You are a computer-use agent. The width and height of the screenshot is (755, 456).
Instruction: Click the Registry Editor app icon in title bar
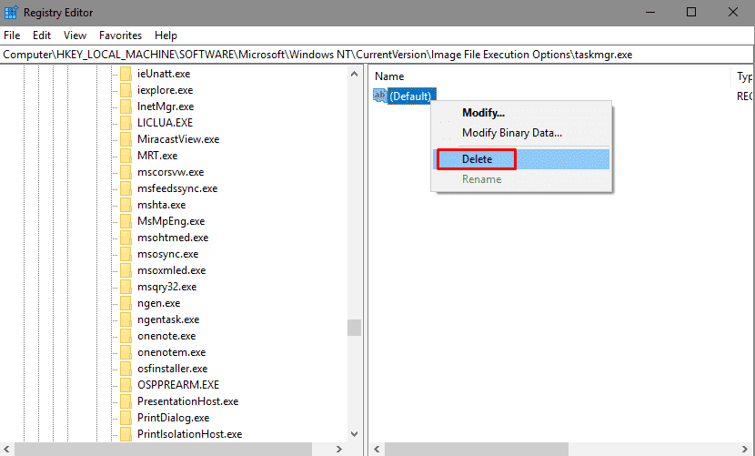11,12
